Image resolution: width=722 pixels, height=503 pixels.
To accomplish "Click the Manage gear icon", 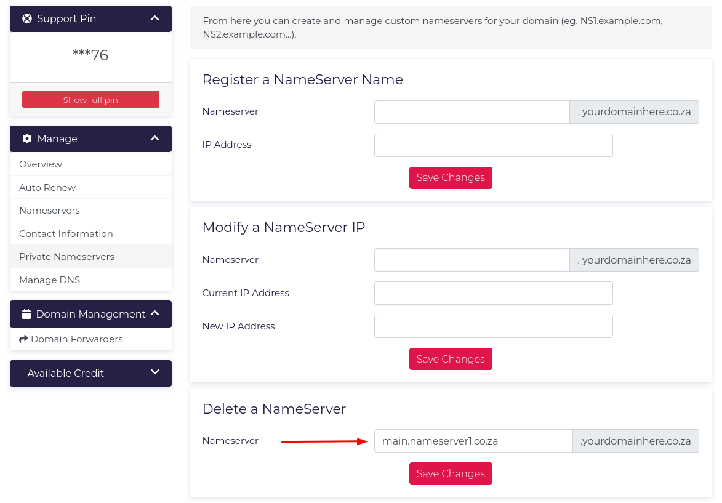I will 27,139.
